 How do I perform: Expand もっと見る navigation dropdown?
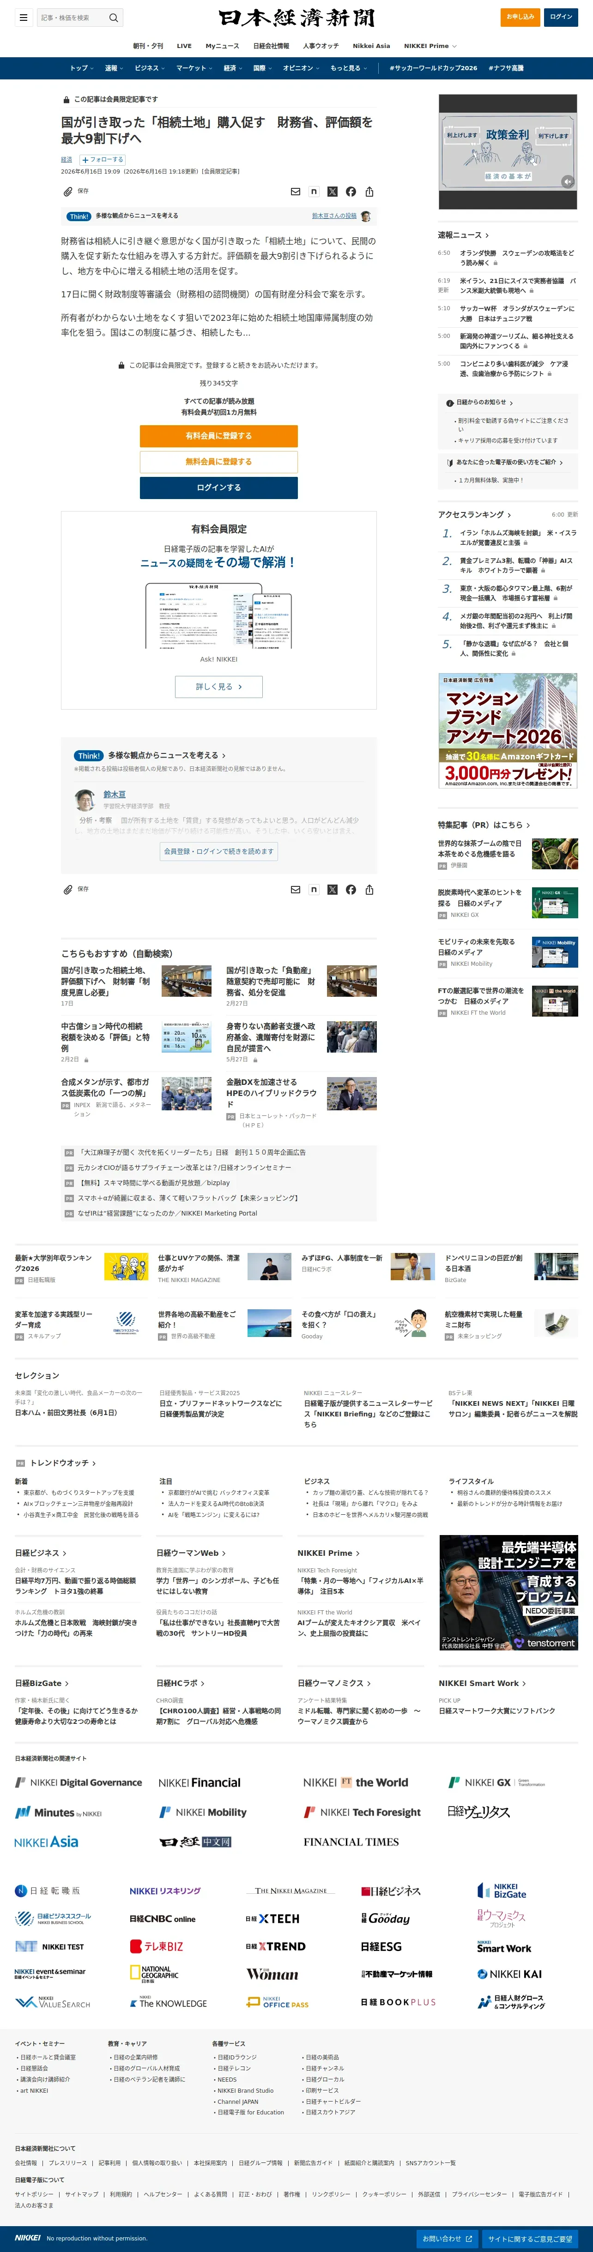tap(348, 68)
